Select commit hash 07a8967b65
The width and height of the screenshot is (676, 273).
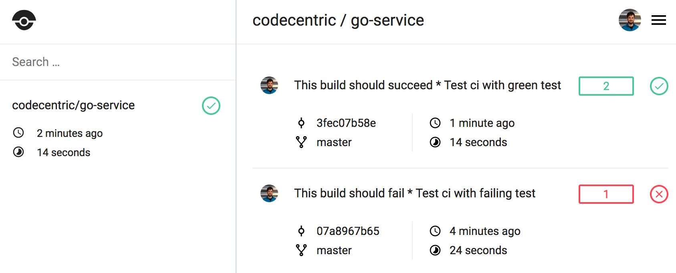(348, 231)
